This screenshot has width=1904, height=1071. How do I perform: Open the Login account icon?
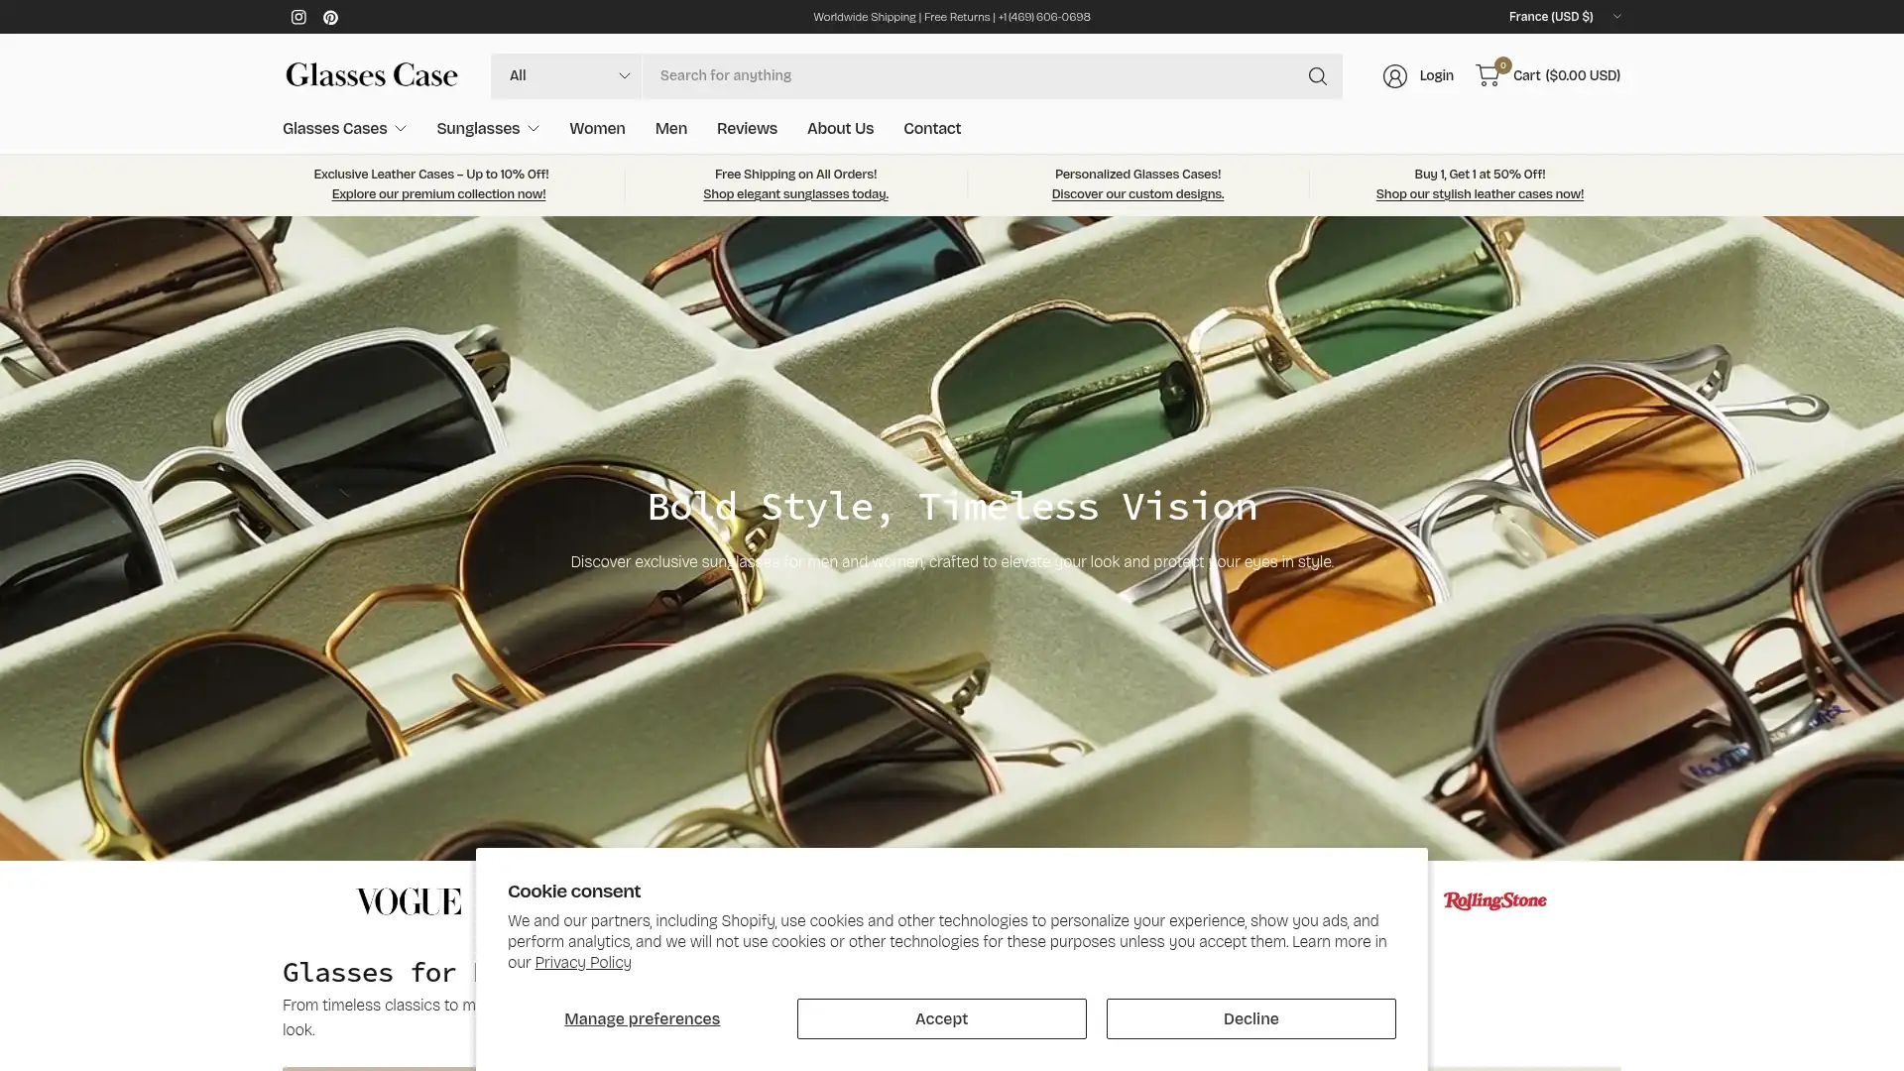point(1395,75)
